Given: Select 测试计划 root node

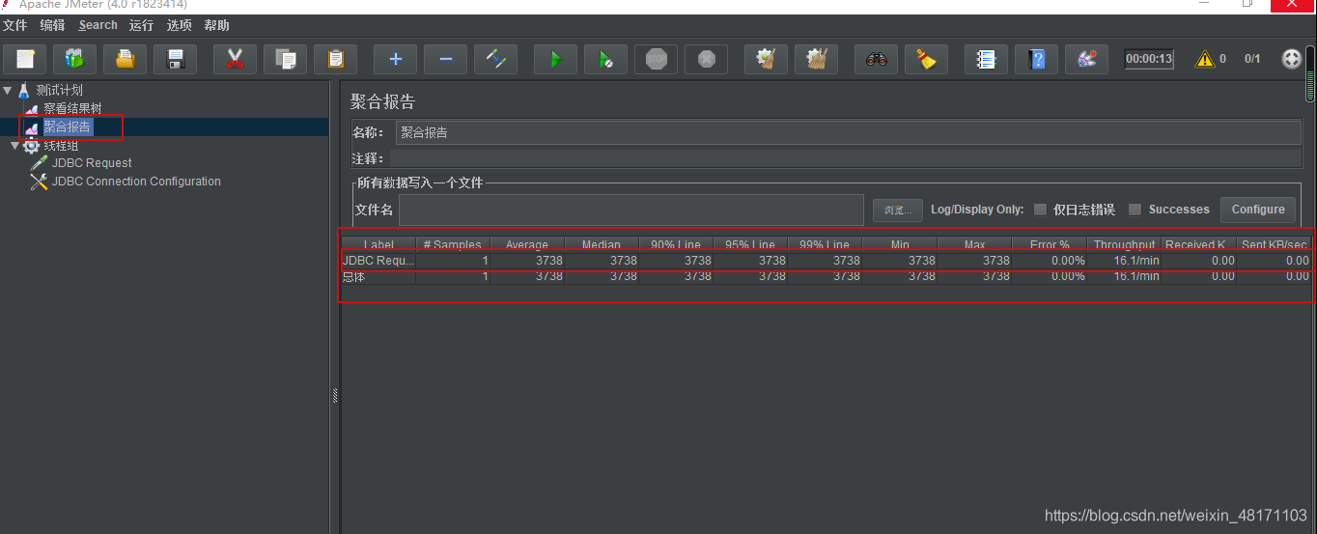Looking at the screenshot, I should click(60, 90).
